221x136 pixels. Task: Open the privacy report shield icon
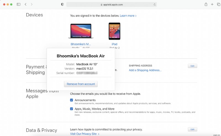62,4
